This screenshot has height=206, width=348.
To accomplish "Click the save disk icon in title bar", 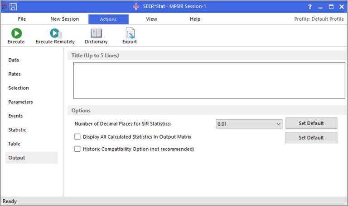I will click(13, 7).
